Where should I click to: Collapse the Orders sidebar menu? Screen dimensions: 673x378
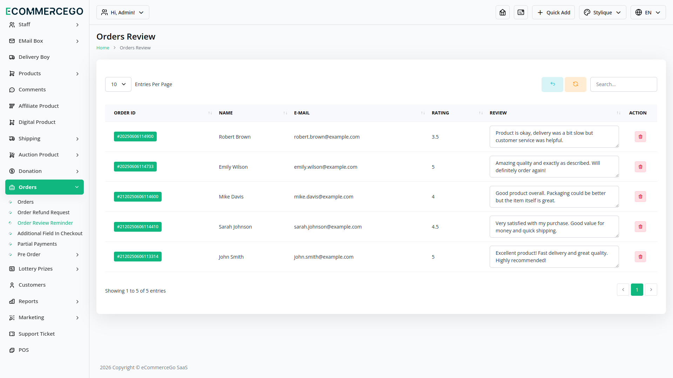coord(45,187)
